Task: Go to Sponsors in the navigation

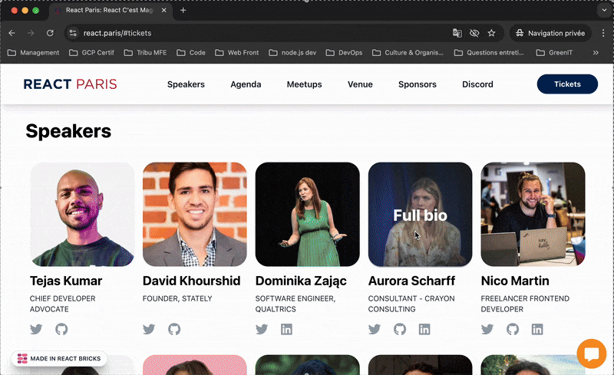Action: click(418, 84)
